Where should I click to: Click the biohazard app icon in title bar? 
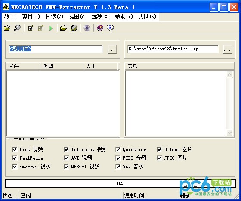[x=6, y=7]
